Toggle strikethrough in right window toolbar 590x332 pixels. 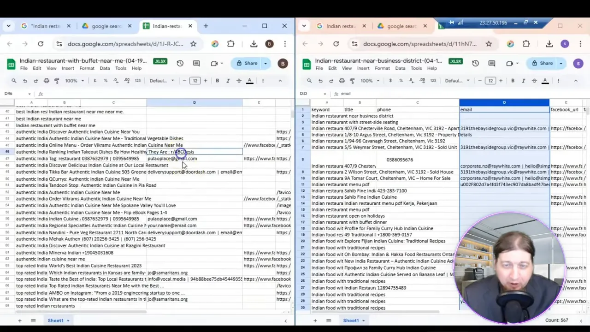[534, 81]
